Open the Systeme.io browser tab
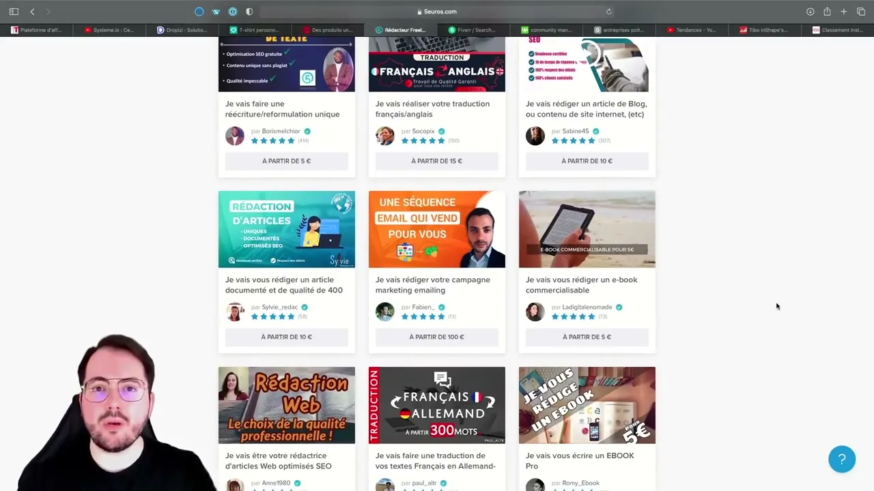This screenshot has height=491, width=874. (x=109, y=29)
